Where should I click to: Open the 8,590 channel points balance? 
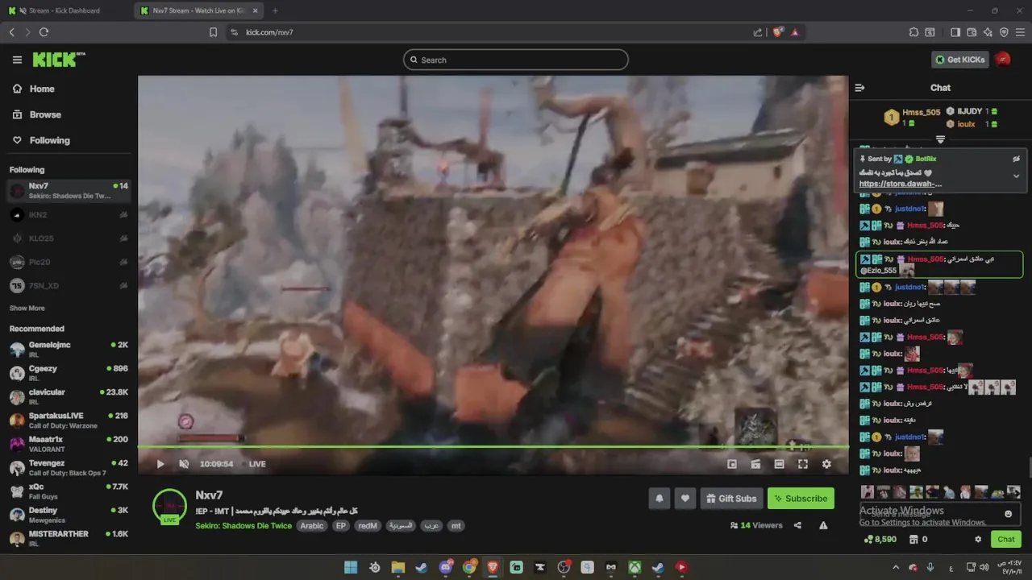tap(880, 540)
